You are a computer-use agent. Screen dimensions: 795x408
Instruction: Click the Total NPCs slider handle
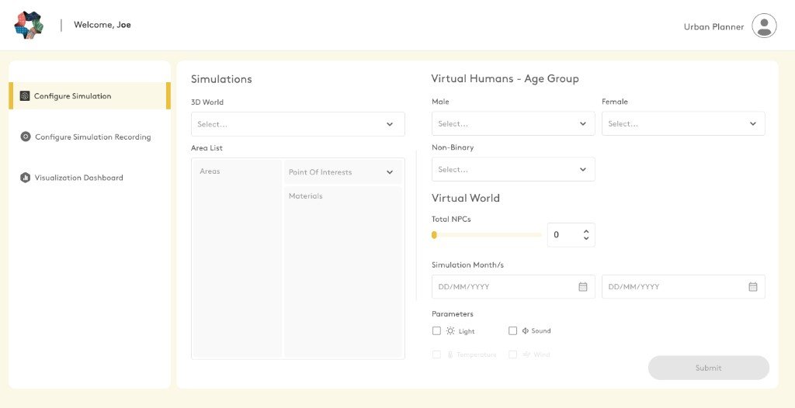434,235
